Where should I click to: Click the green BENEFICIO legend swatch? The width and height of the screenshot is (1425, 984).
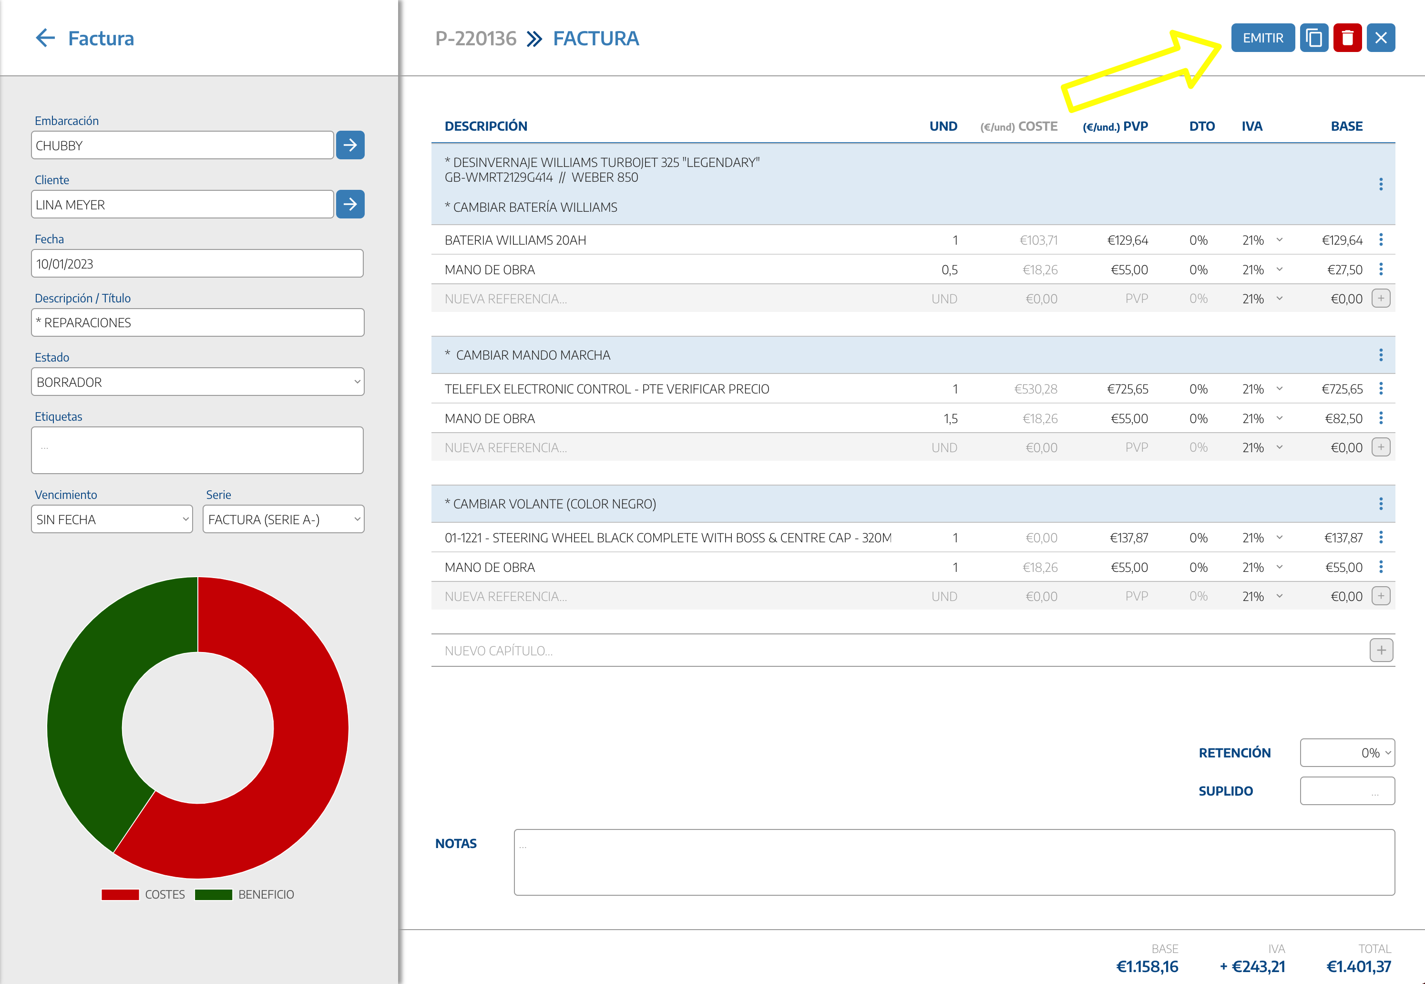[x=213, y=895]
